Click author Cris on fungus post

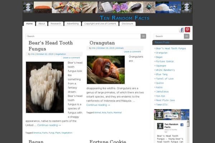tap(33, 54)
